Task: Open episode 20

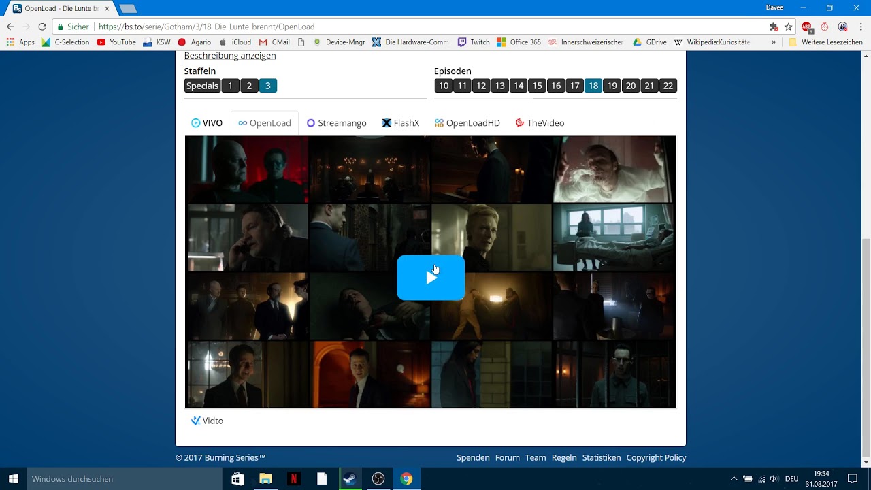Action: [631, 86]
